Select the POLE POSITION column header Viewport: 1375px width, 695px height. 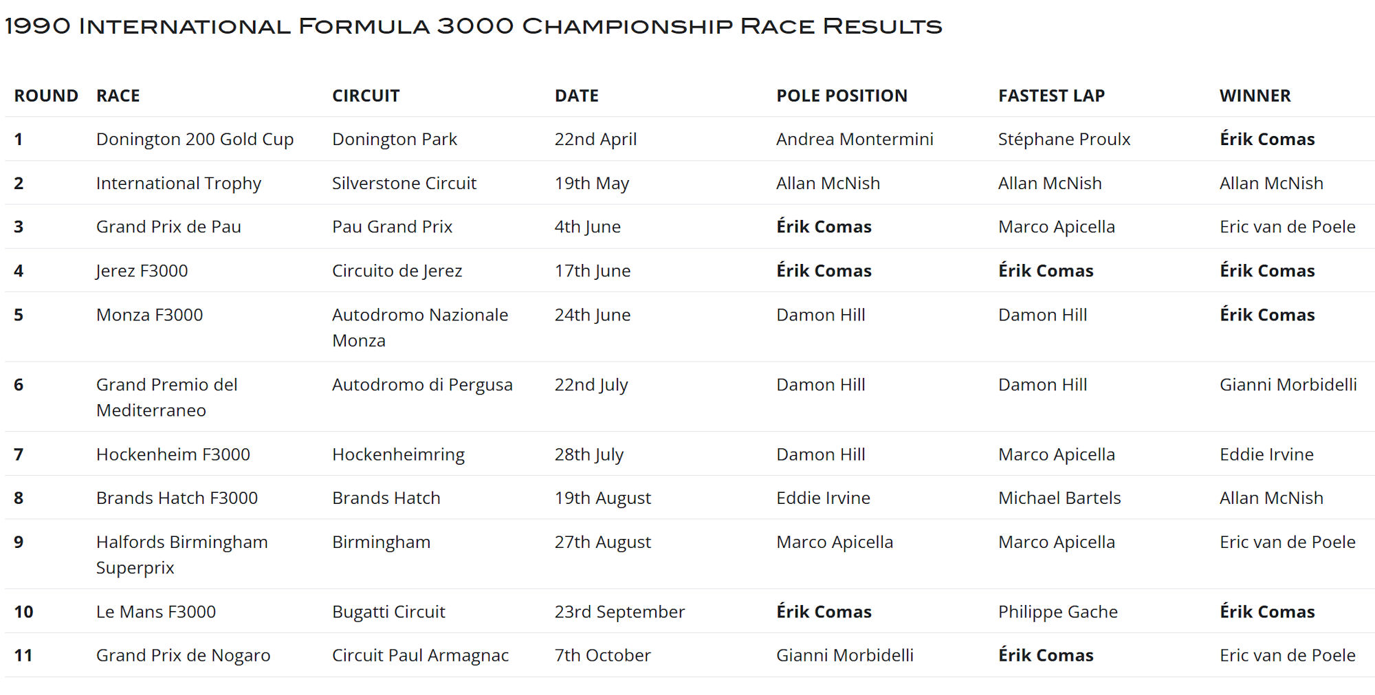[841, 96]
